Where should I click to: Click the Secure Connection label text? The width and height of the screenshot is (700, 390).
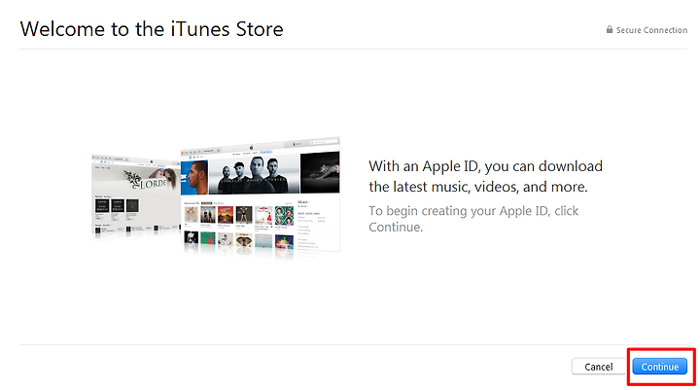point(651,30)
